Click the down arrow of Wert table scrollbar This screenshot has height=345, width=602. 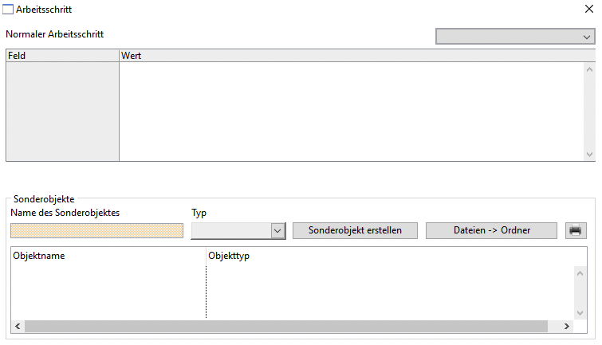[589, 154]
